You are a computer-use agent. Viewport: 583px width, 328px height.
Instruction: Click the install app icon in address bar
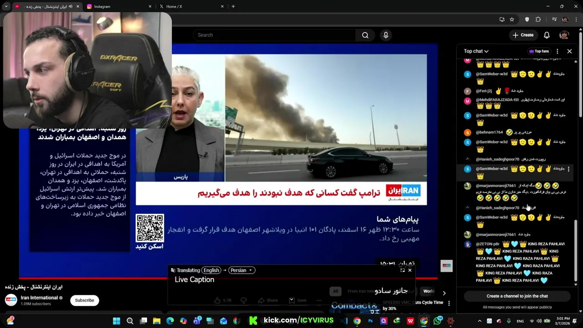click(x=502, y=20)
